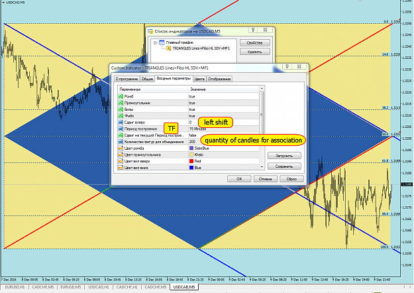Switch to the Цвета tab
Viewport: 414px width, 293px height.
click(x=199, y=79)
